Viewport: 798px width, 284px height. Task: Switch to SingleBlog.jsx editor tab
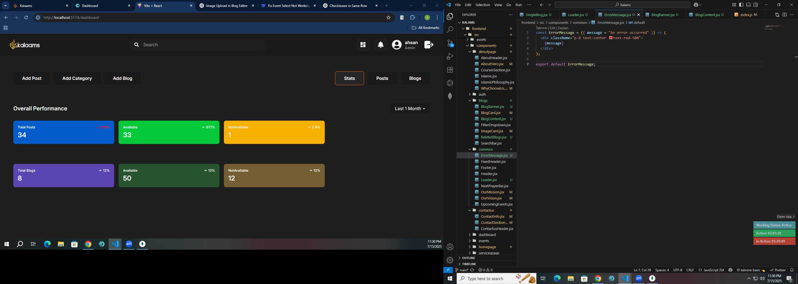point(538,15)
